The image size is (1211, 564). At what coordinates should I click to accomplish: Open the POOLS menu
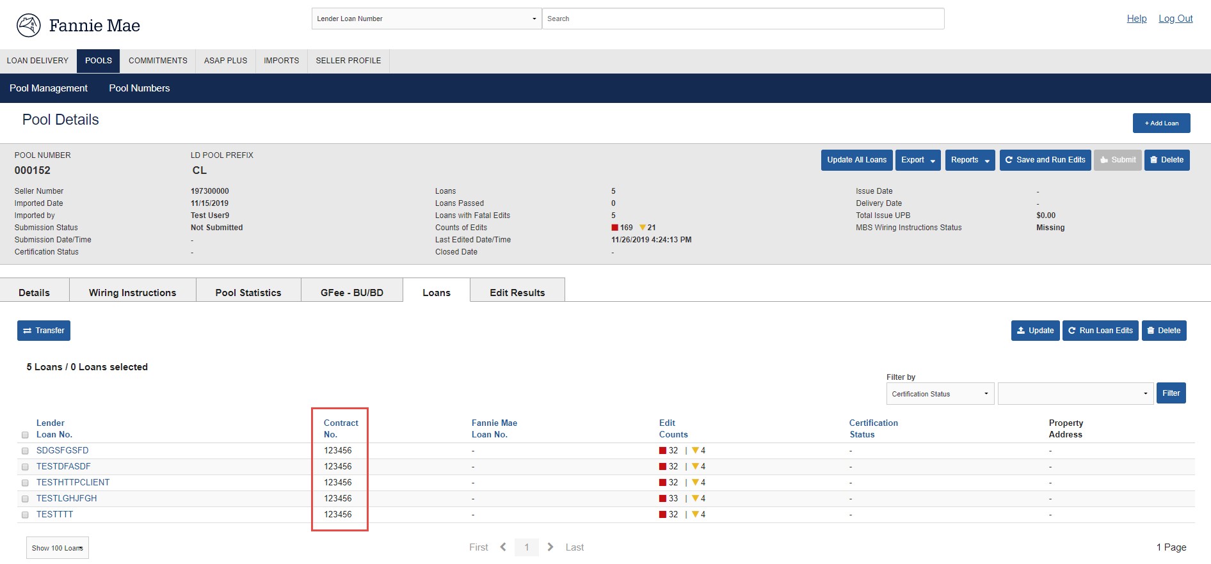click(x=99, y=61)
